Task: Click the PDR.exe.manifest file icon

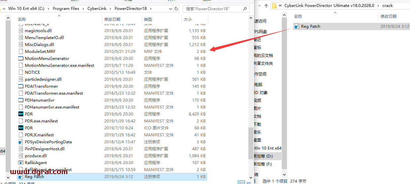Action: (21, 121)
